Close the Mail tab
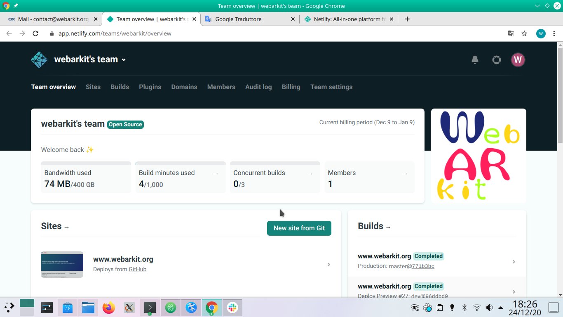The image size is (563, 317). [x=96, y=19]
